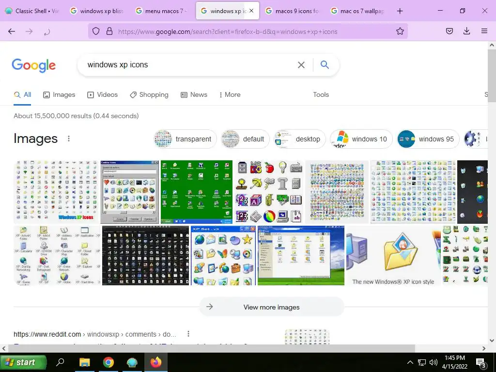
Task: Open Classic Shell taskbar icon
Action: pyautogui.click(x=132, y=362)
